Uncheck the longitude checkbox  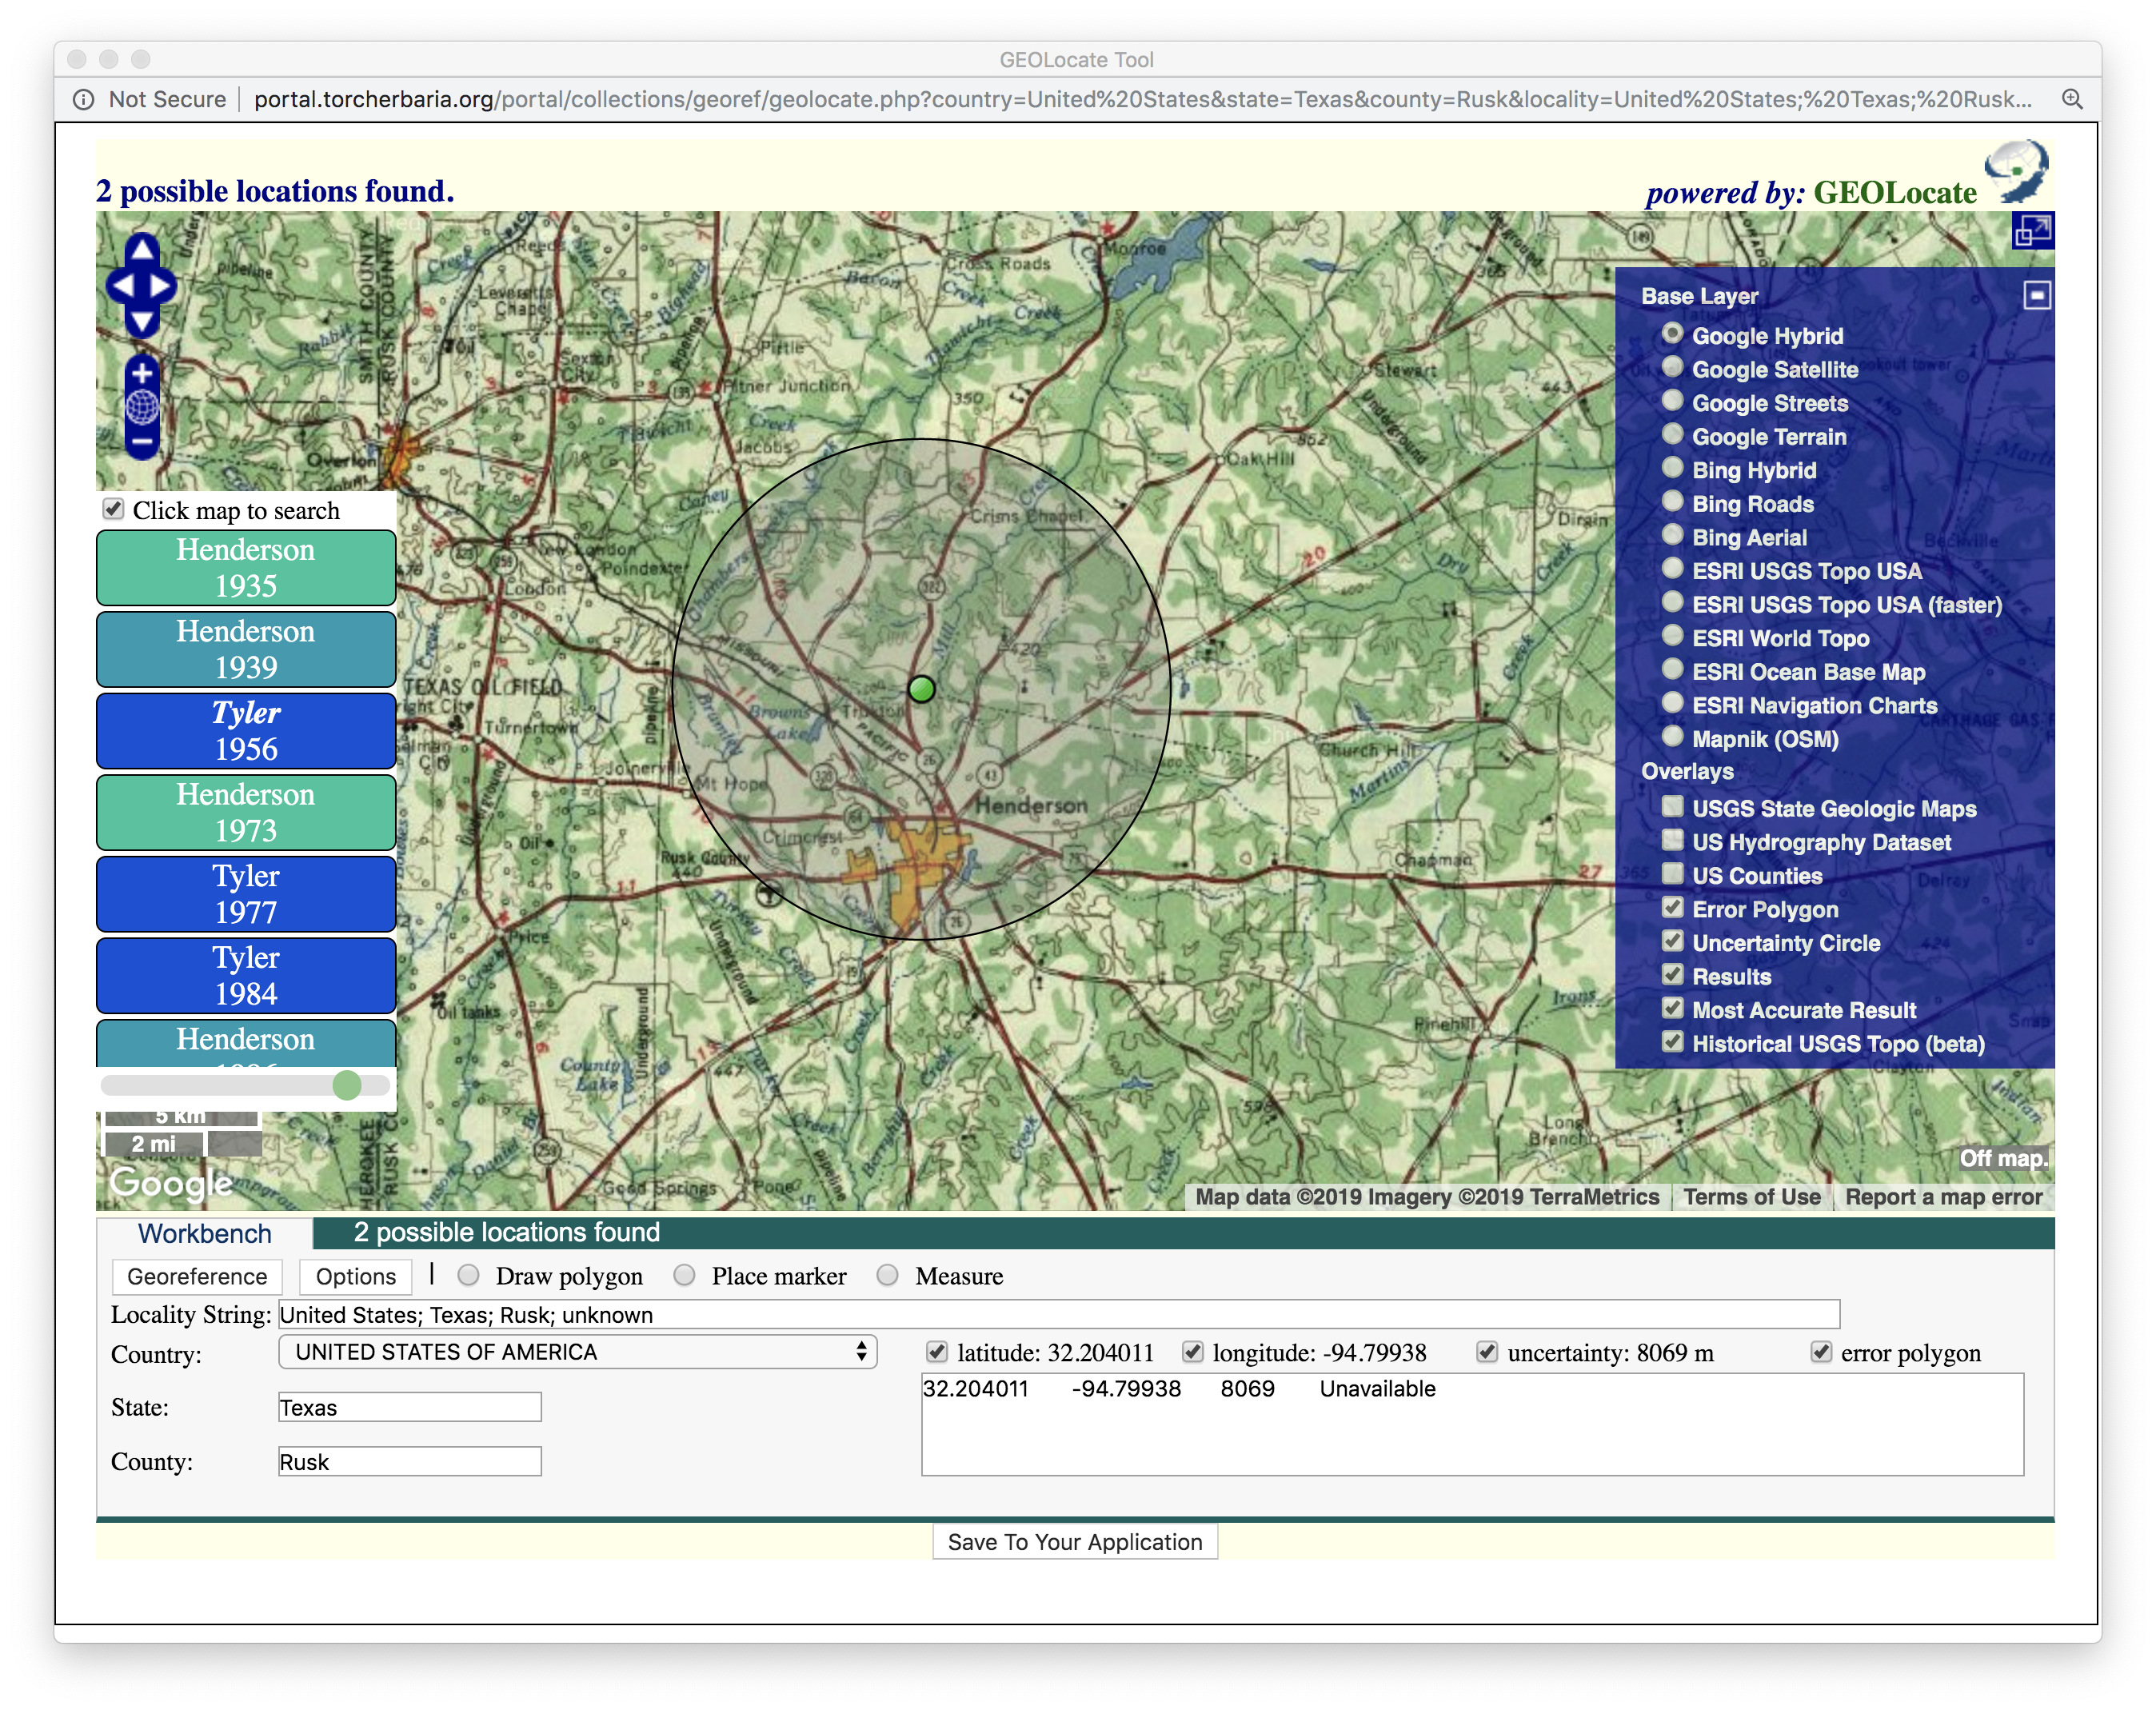(1192, 1352)
